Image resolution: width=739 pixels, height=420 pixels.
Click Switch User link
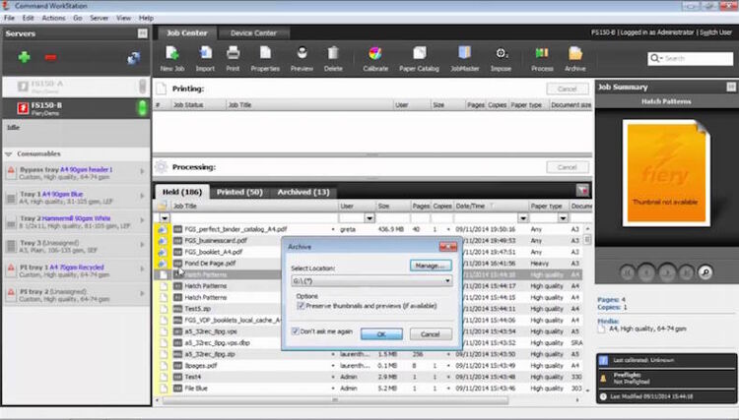715,32
